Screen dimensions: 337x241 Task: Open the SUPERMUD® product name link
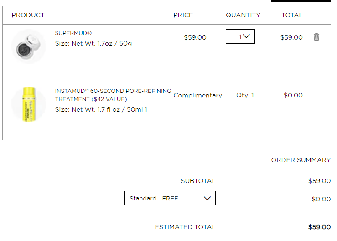tap(73, 33)
